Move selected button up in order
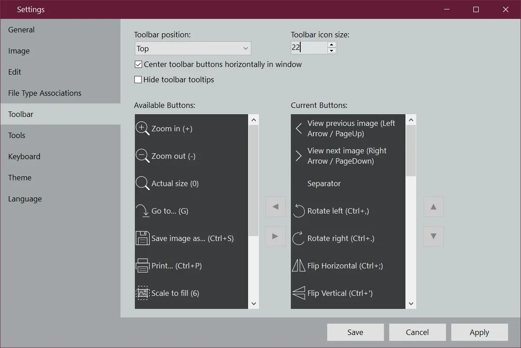Viewport: 521px width, 348px height. point(434,207)
